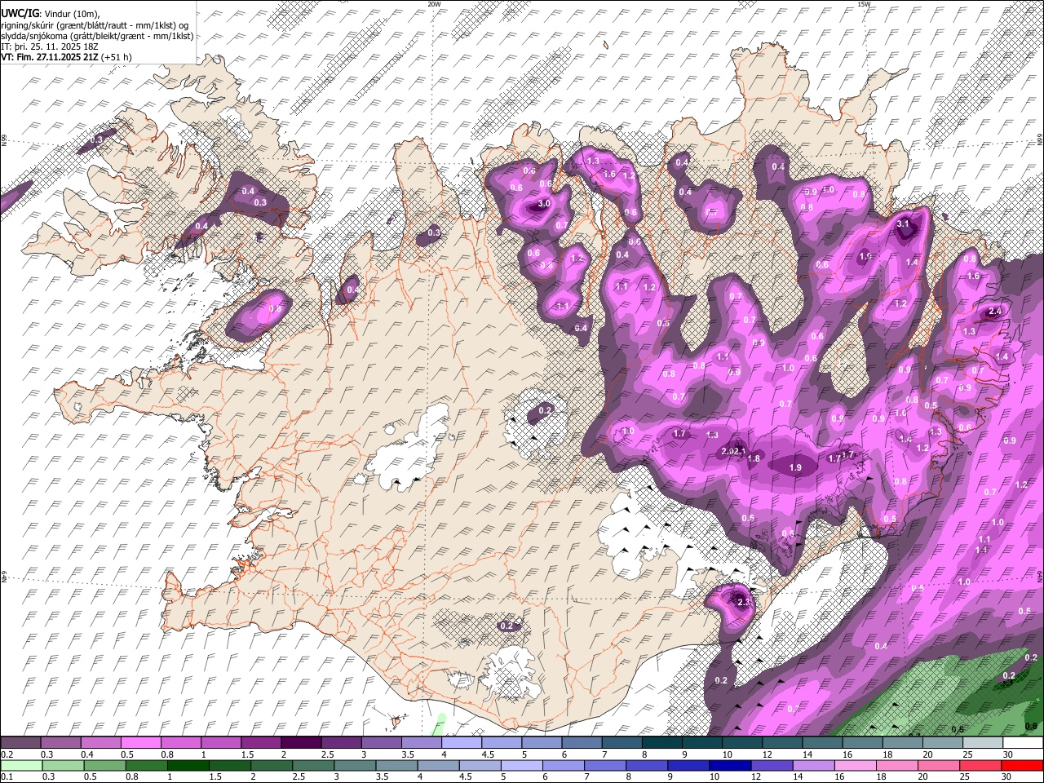Pick the darkest purple 2 mm snow legend swatch
This screenshot has height=783, width=1044.
click(301, 743)
